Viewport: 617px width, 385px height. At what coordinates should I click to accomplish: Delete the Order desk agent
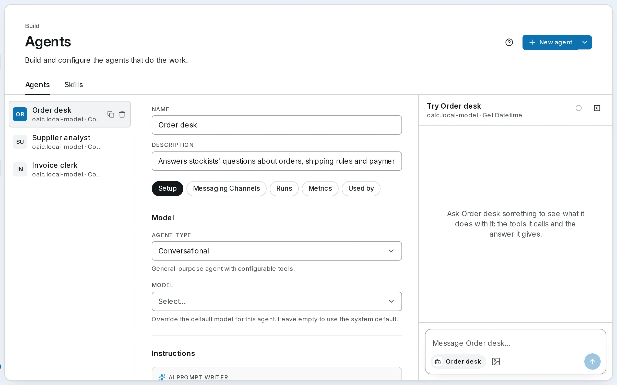pos(122,114)
